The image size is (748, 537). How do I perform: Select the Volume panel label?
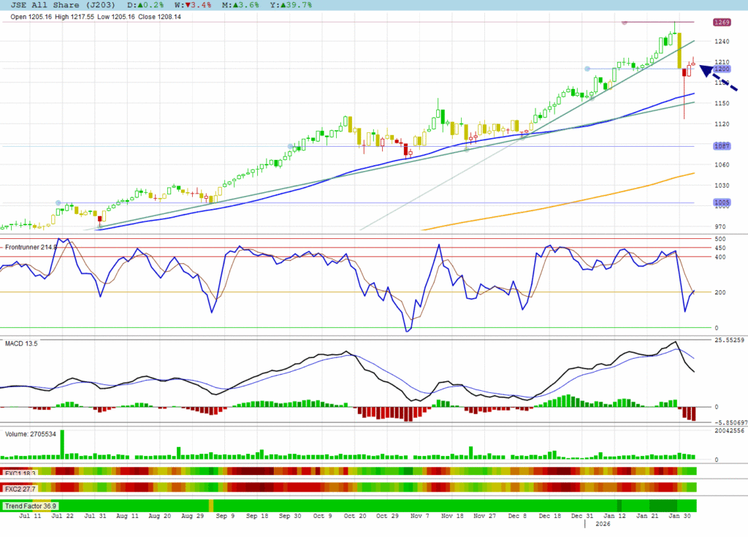(31, 434)
